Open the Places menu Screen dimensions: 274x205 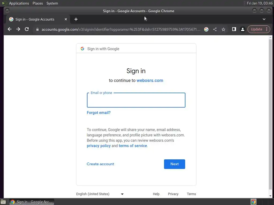point(37,3)
